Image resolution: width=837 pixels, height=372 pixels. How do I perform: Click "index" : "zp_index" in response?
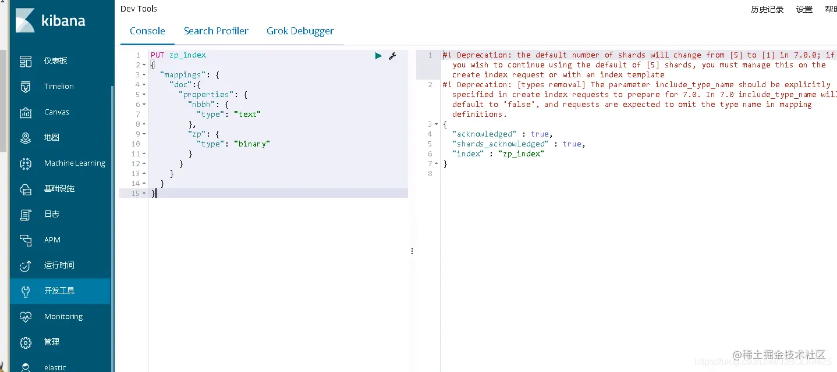(498, 154)
